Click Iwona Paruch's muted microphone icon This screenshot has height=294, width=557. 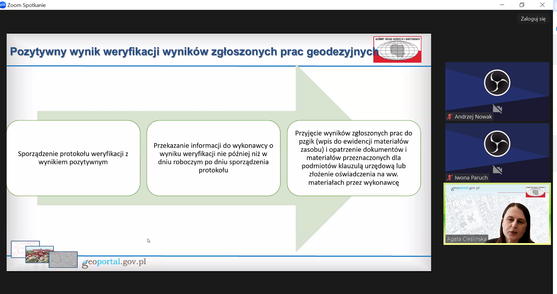pyautogui.click(x=450, y=177)
